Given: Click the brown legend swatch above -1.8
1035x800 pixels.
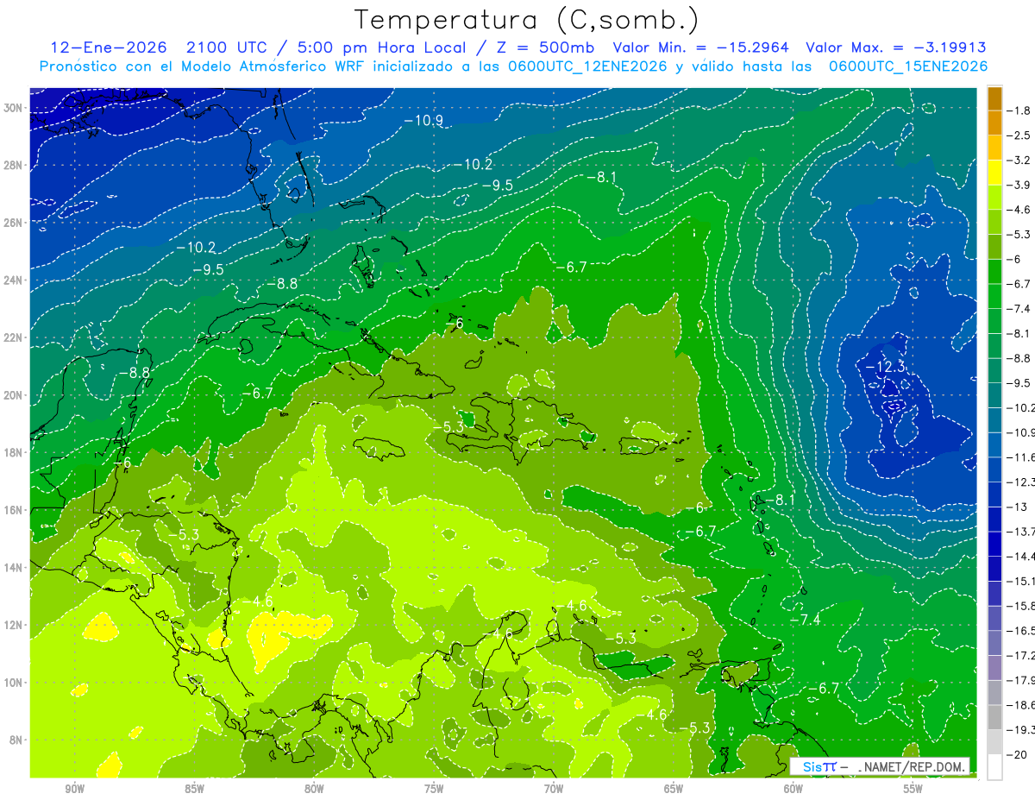Looking at the screenshot, I should (x=994, y=98).
